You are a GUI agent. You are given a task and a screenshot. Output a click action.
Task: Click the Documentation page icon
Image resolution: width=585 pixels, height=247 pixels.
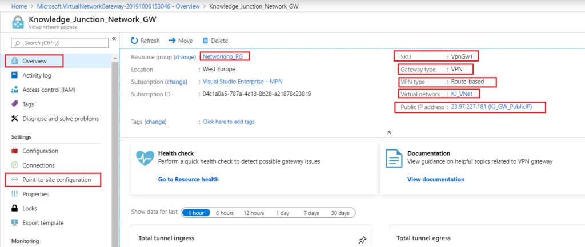coord(394,159)
